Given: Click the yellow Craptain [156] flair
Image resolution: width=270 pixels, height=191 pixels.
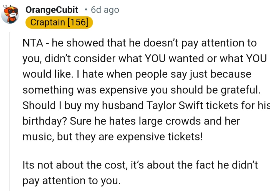Looking at the screenshot, I should point(59,22).
